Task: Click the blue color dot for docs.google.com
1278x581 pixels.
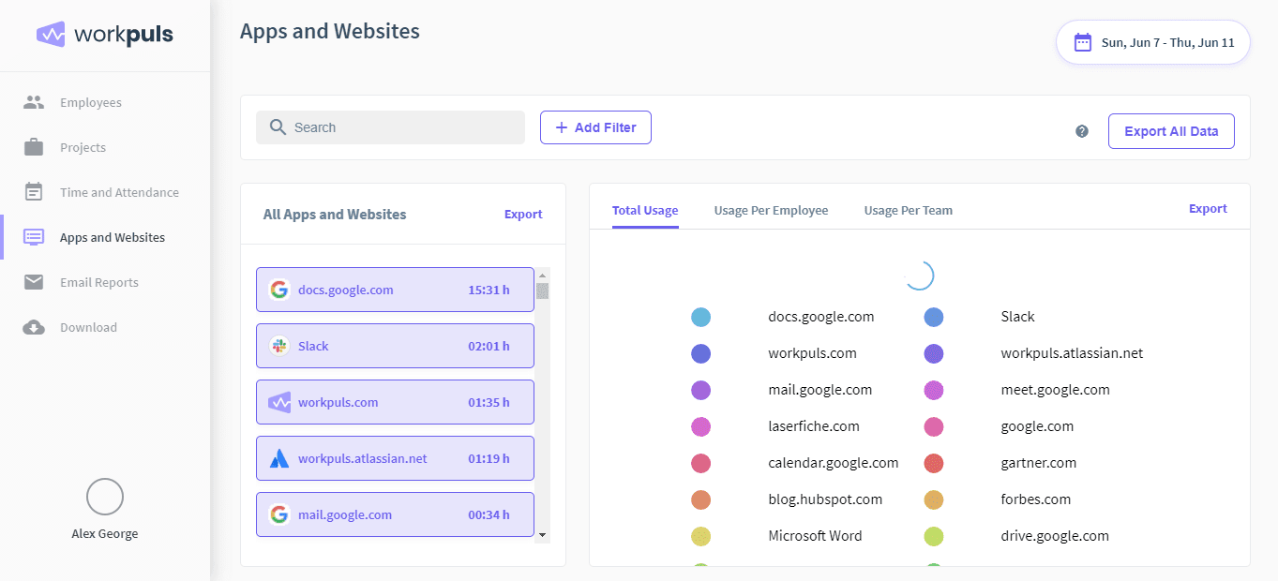Action: 700,317
